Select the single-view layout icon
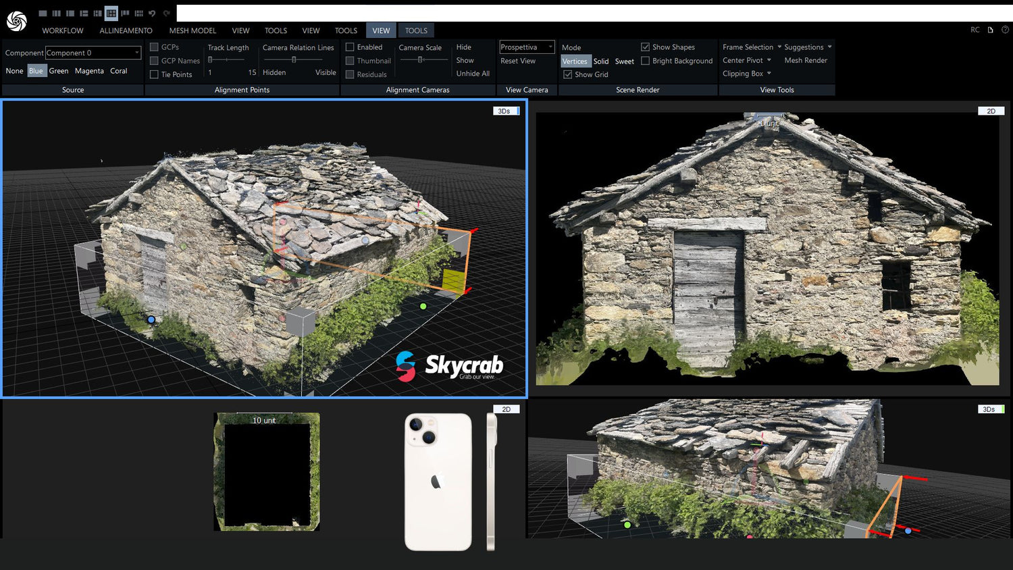The image size is (1013, 570). coord(43,12)
